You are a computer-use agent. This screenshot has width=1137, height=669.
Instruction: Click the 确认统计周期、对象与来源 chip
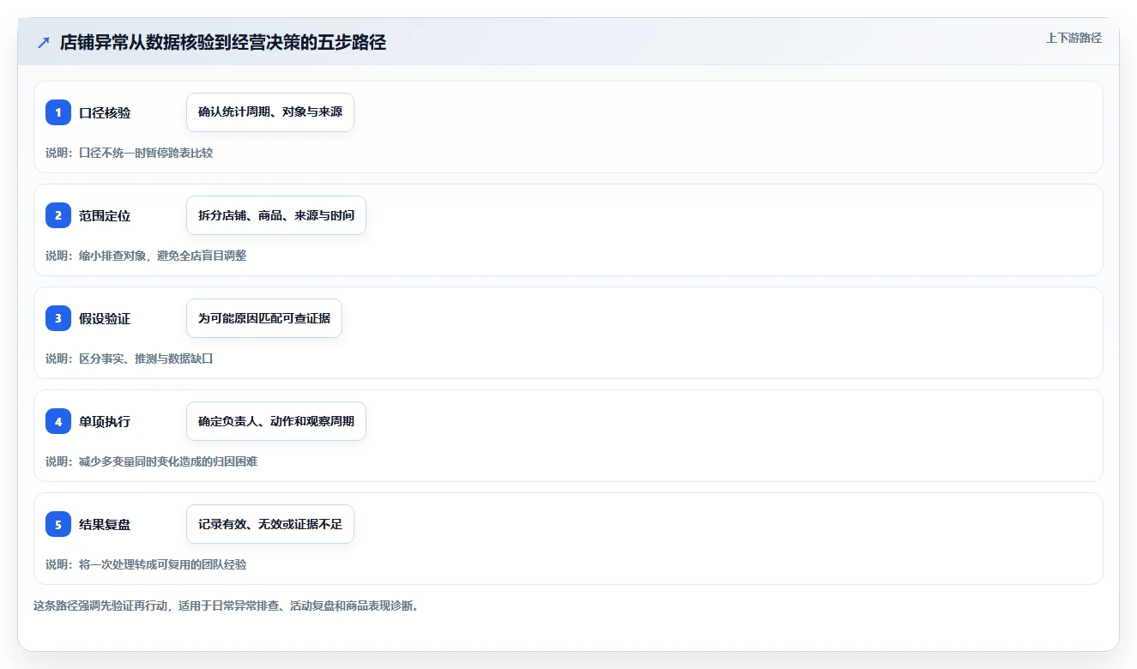coord(270,112)
